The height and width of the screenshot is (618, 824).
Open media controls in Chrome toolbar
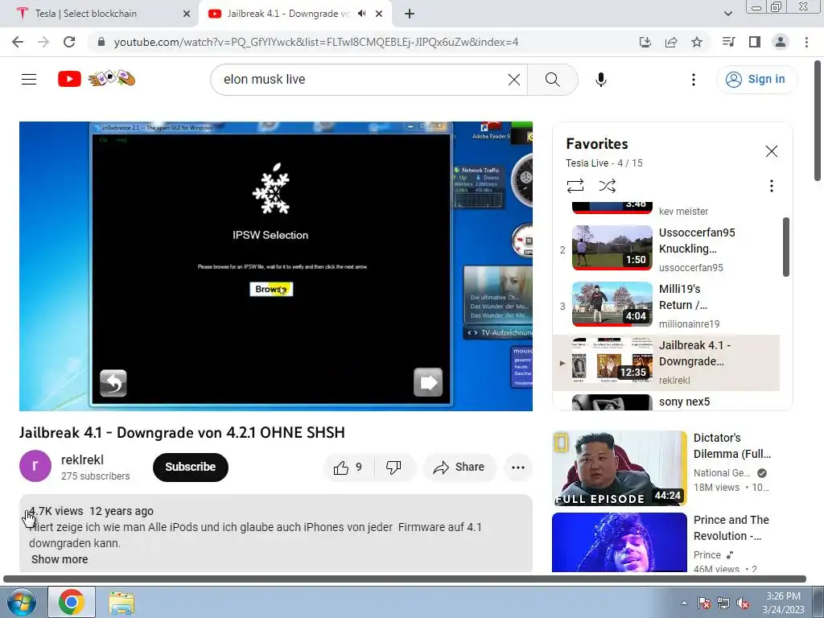(x=728, y=42)
